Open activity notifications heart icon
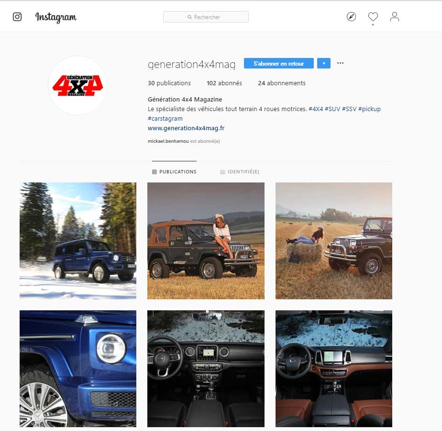 coord(373,17)
